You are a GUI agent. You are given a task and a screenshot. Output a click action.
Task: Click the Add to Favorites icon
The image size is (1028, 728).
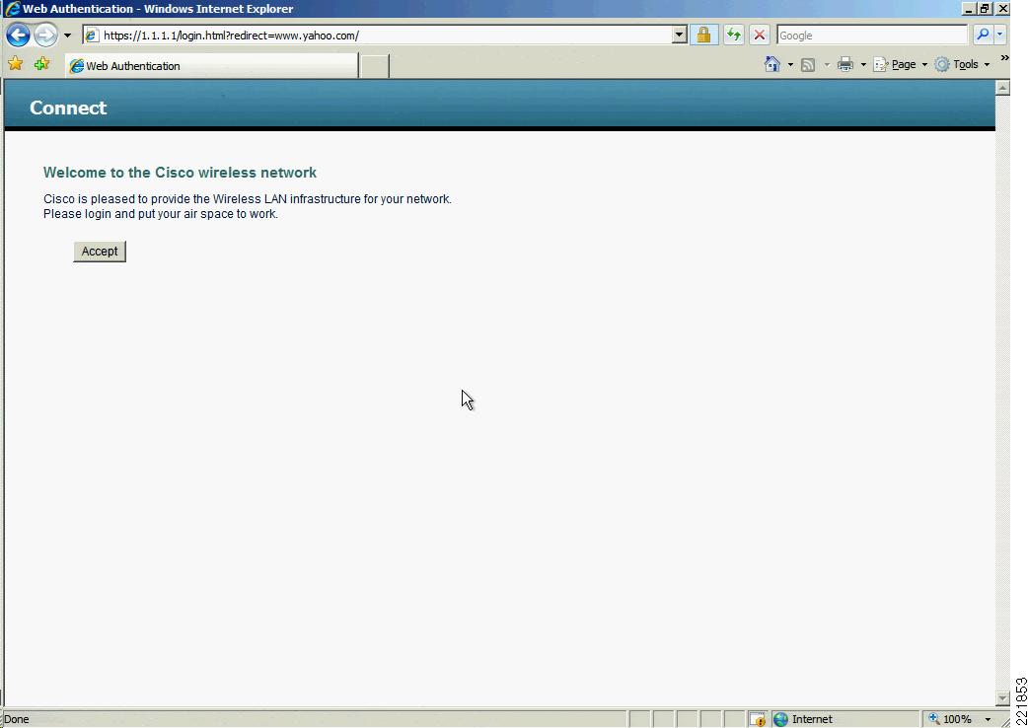(x=42, y=63)
